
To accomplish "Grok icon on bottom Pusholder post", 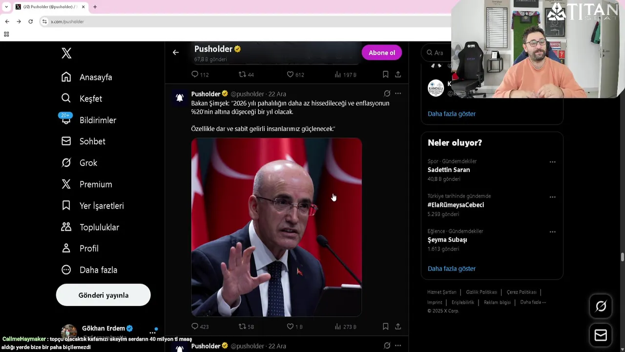I will point(387,346).
